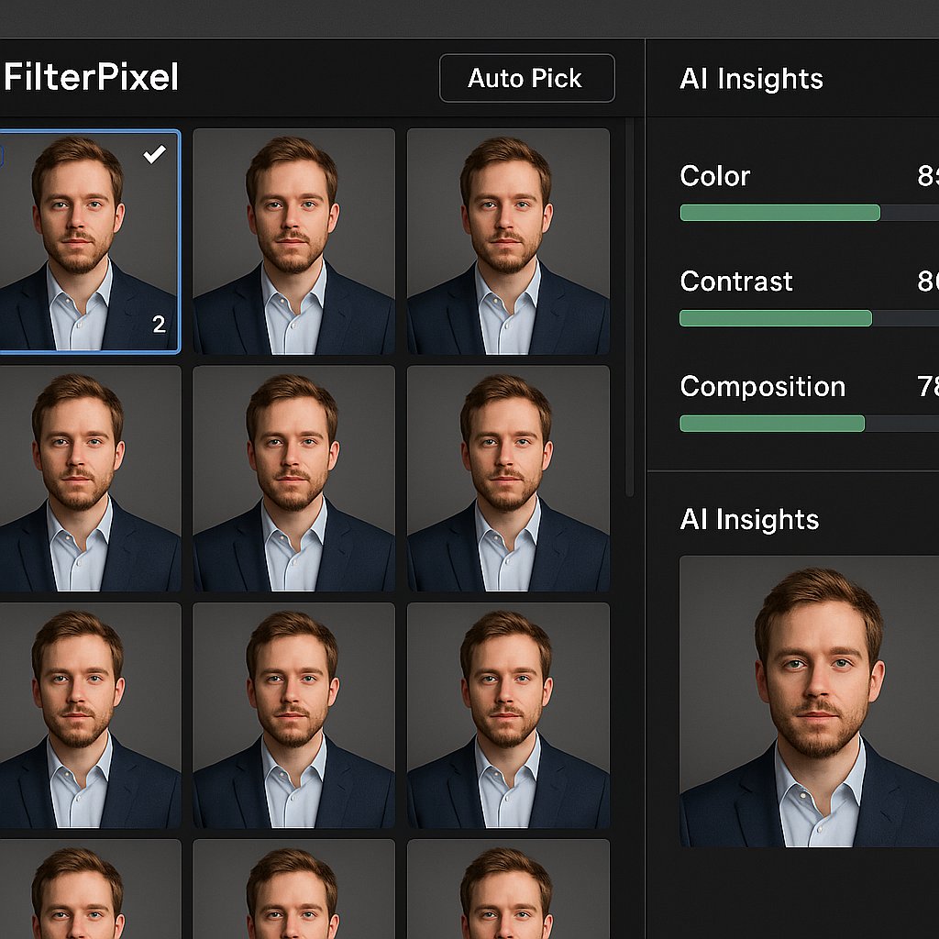939x939 pixels.
Task: Select the top row middle portrait thumbnail
Action: click(x=293, y=242)
